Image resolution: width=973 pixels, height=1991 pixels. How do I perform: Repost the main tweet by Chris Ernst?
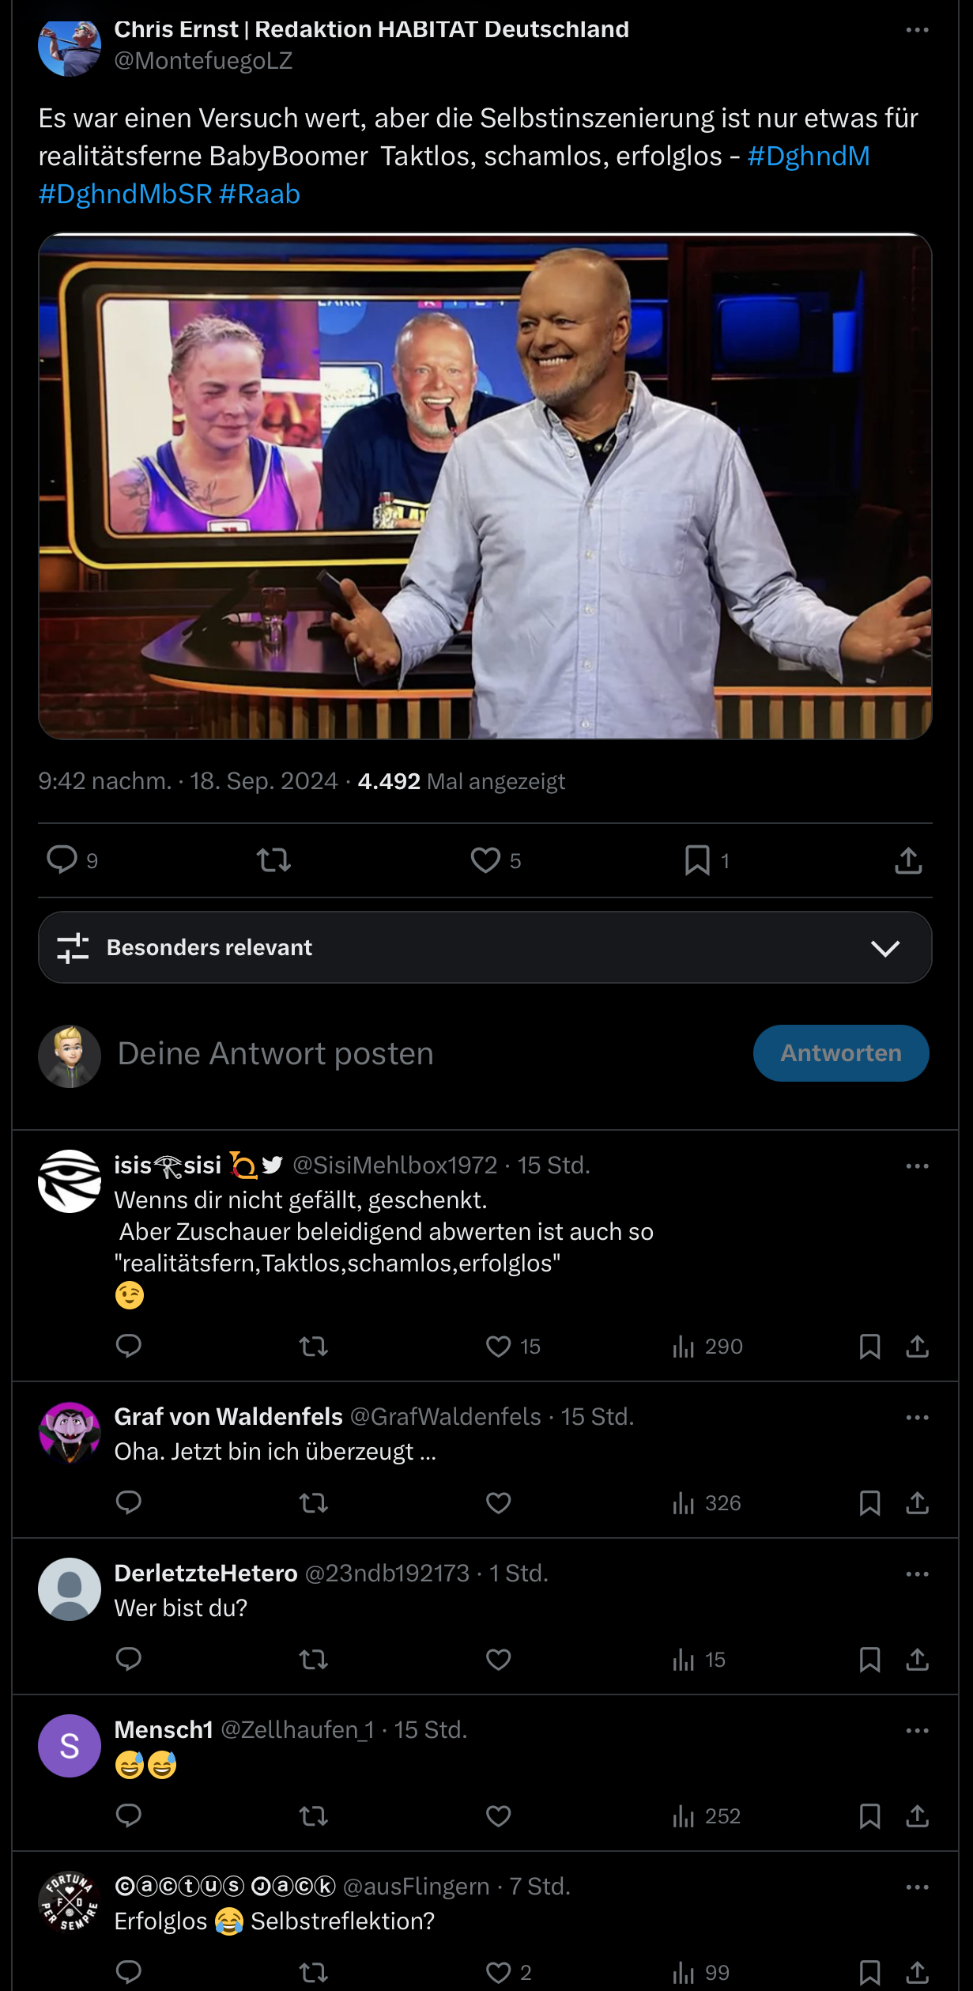point(273,859)
